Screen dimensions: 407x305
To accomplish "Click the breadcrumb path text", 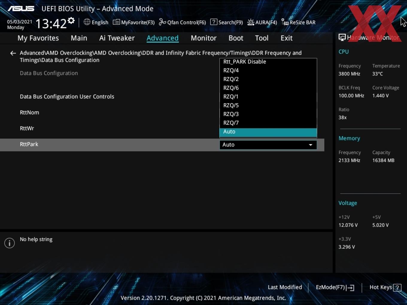I will 161,57.
